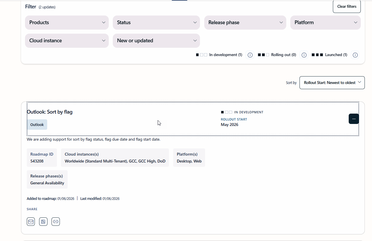The height and width of the screenshot is (241, 372).
Task: Select the Outlook product tag
Action: pyautogui.click(x=37, y=125)
